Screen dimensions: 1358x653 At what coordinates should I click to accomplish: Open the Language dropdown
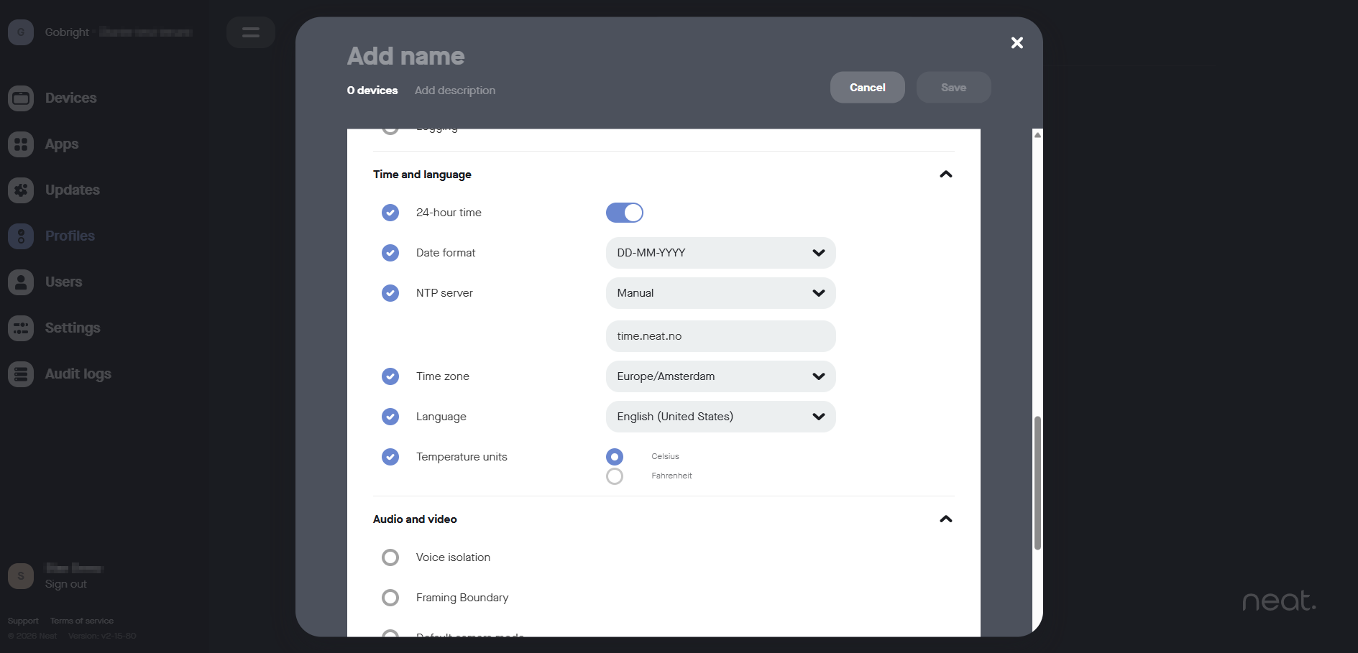click(720, 417)
